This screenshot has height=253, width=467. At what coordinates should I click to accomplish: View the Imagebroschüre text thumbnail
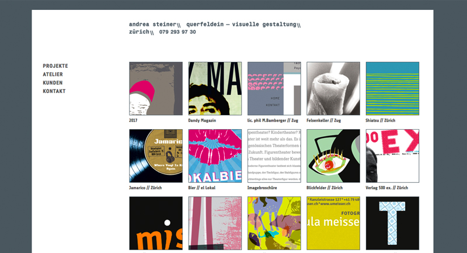[x=274, y=156]
